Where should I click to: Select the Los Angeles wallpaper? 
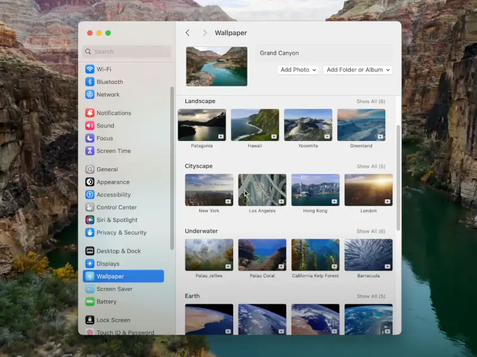pyautogui.click(x=262, y=190)
